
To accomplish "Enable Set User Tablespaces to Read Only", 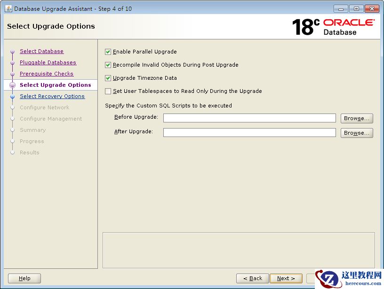I will click(108, 91).
